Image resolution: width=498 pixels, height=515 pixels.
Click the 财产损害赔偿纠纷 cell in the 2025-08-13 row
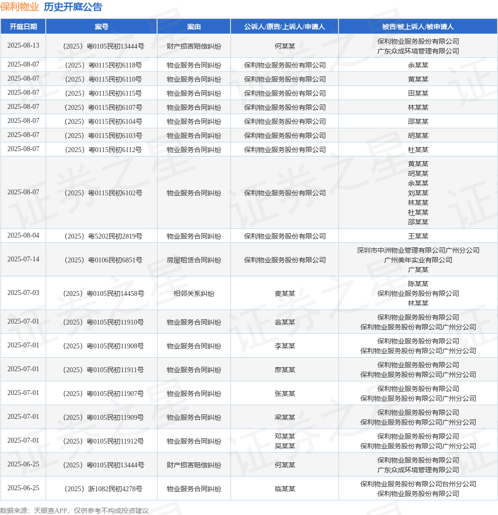point(194,46)
